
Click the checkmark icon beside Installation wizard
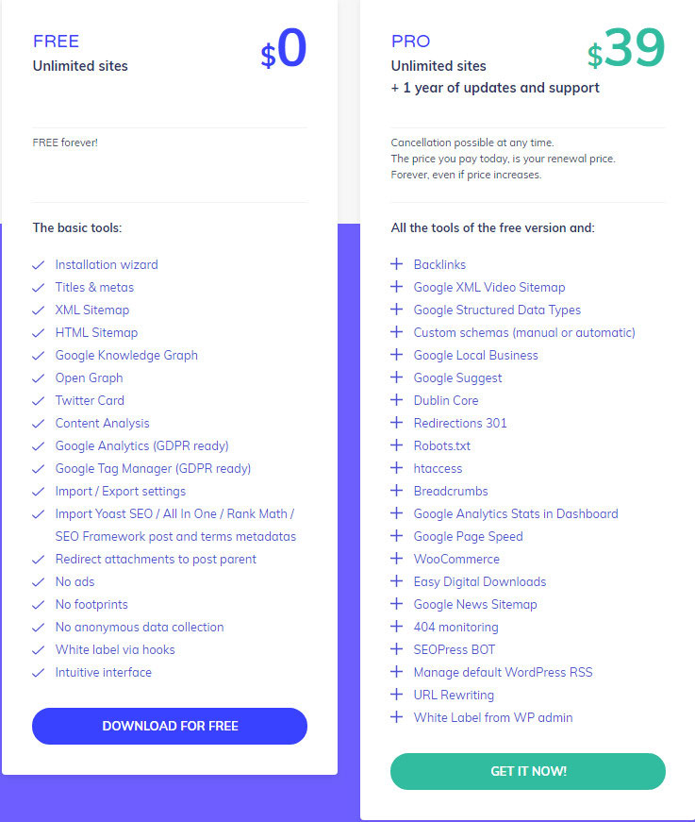coord(39,264)
